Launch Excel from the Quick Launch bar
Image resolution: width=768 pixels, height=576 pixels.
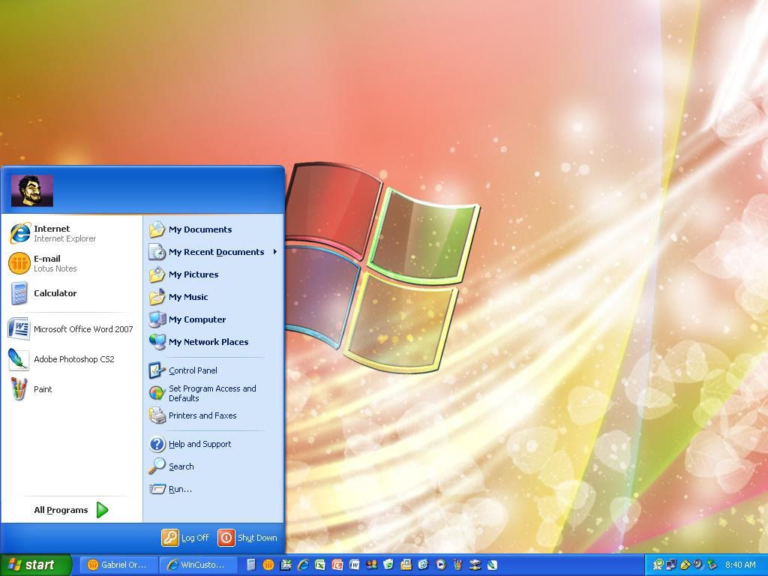click(x=319, y=565)
